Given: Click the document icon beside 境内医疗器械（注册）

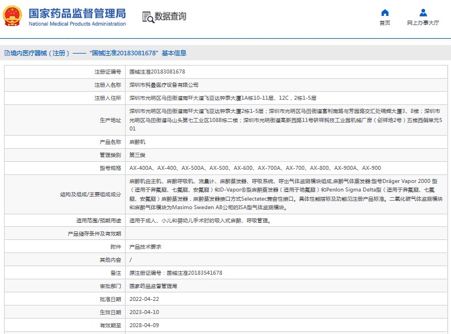Looking at the screenshot, I should coord(6,53).
